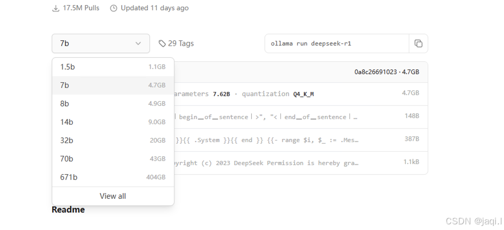Click the clock icon beside Updated
This screenshot has height=230, width=504.
(x=114, y=8)
